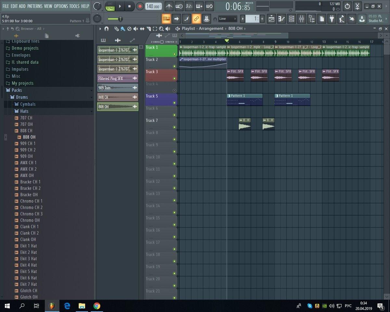Screen dimensions: 390x312
Task: Toggle the link-to-controller chain button
Action: pyautogui.click(x=196, y=19)
